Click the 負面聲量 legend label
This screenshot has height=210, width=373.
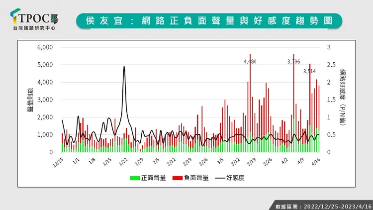[196, 178]
